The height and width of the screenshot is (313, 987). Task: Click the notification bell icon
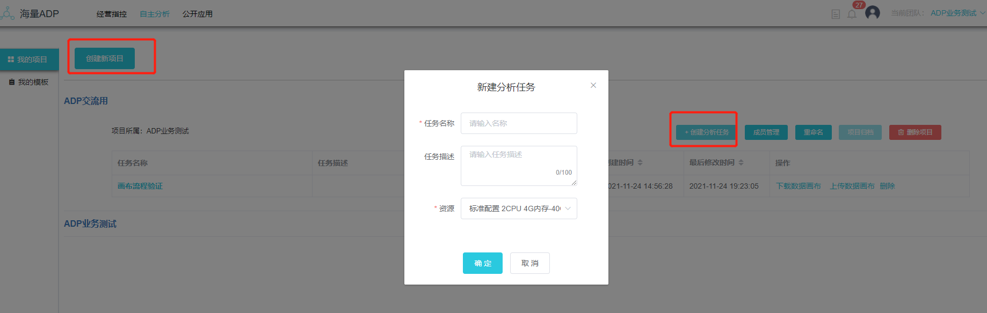[852, 14]
